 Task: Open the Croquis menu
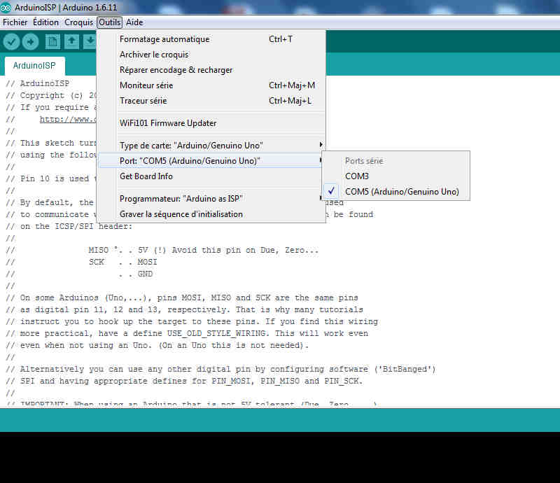[78, 22]
